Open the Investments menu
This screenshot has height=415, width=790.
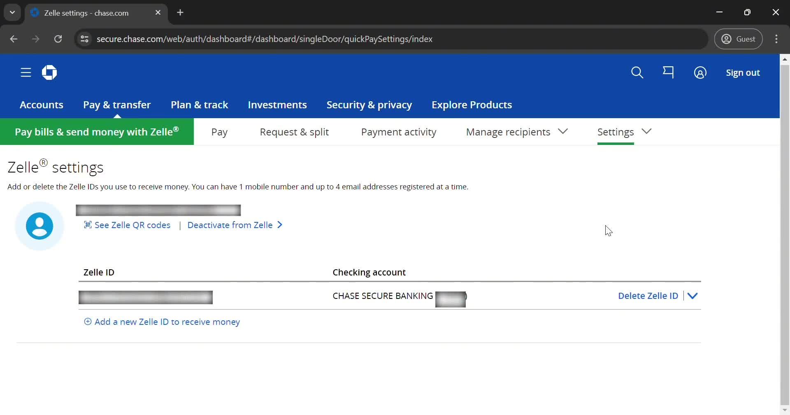(x=277, y=105)
